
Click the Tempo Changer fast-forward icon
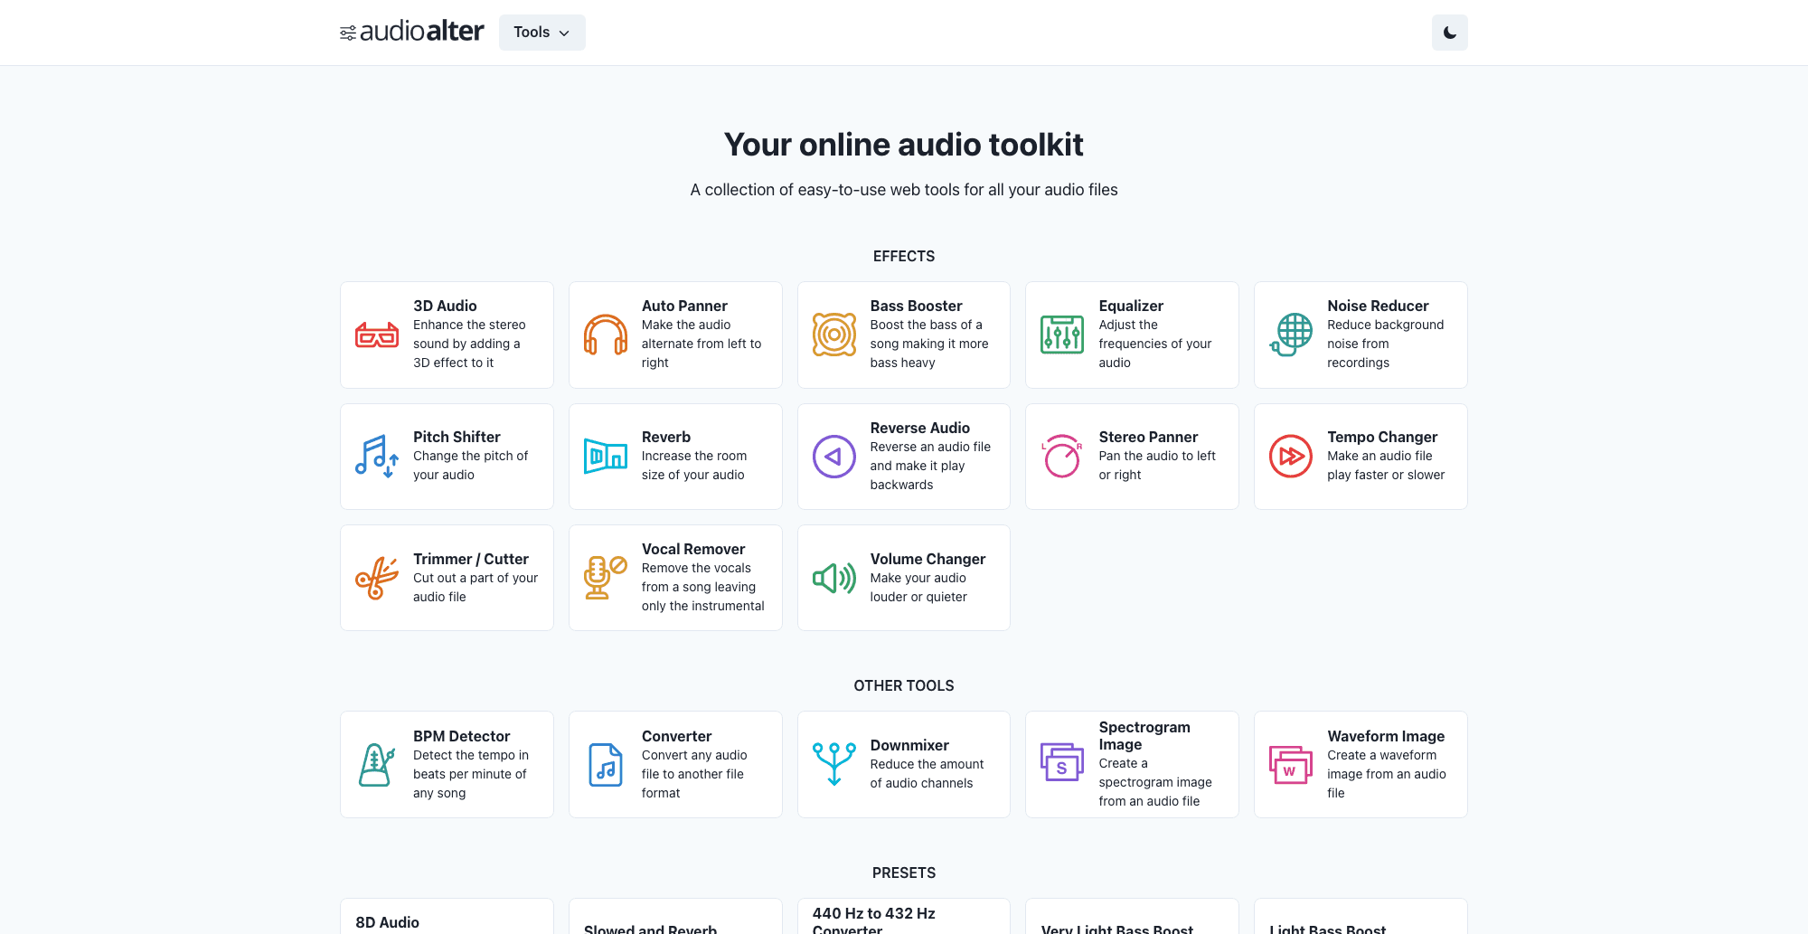pyautogui.click(x=1291, y=457)
